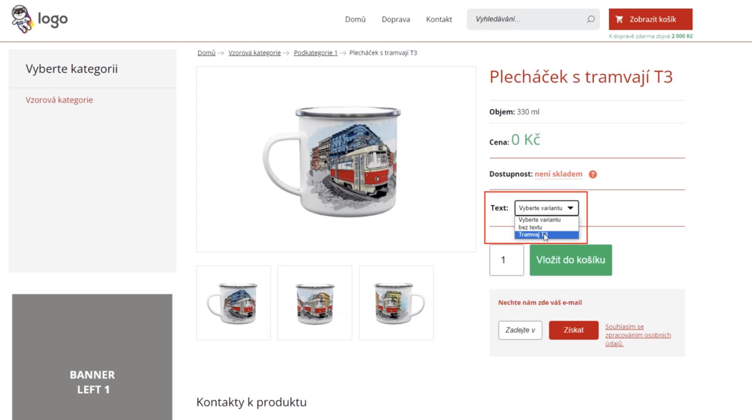The image size is (752, 420).
Task: Open 'Zobrazit košík' cart button
Action: [650, 19]
